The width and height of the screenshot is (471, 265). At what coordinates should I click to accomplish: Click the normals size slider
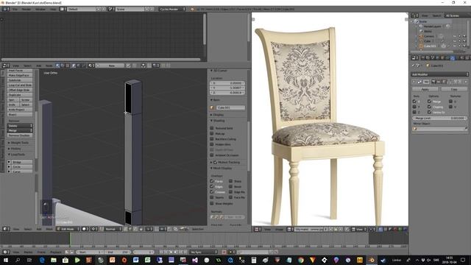coord(235,217)
